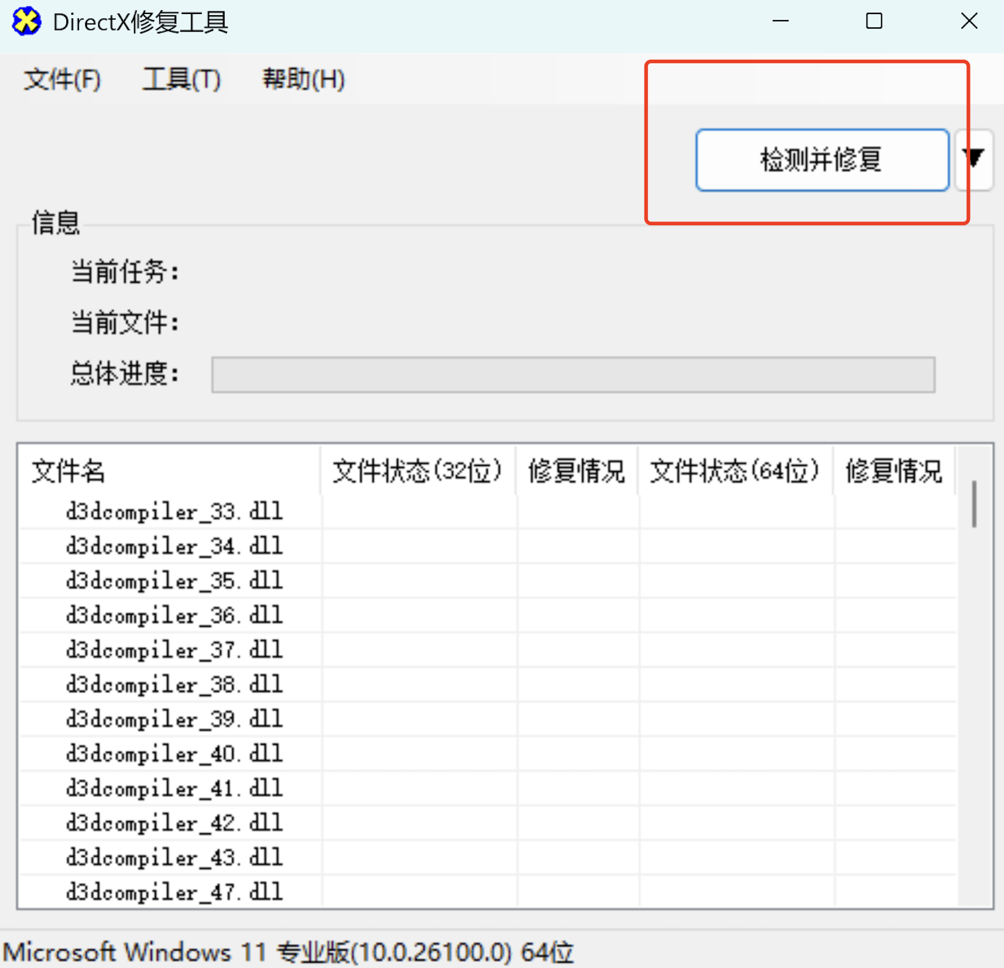Select the d3dcompiler_47.dll file entry
This screenshot has width=1004, height=968.
(173, 891)
